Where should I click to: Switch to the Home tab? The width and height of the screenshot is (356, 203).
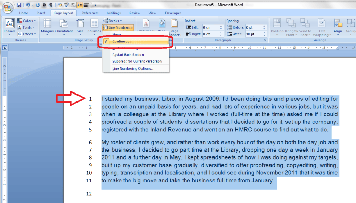23,13
